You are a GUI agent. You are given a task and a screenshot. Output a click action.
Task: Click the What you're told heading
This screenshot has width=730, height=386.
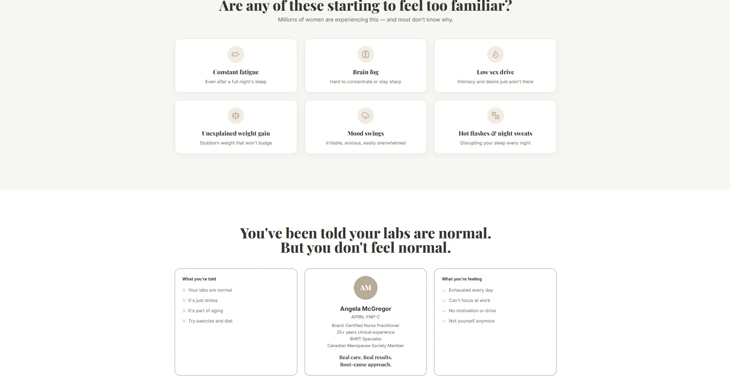point(199,279)
